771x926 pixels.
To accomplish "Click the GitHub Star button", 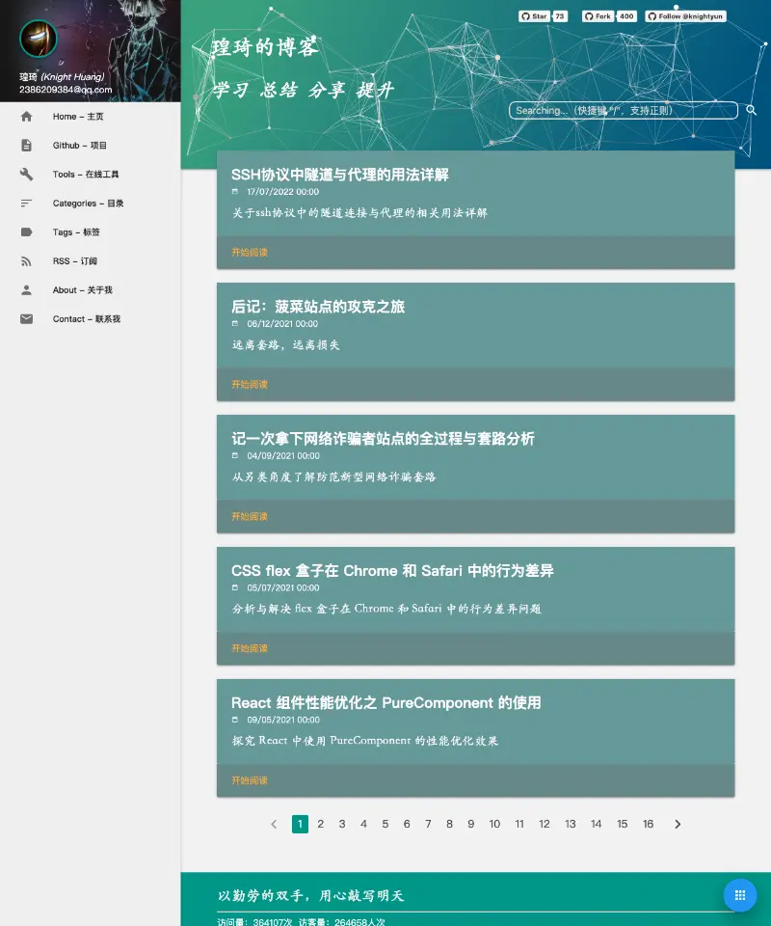I will [534, 16].
